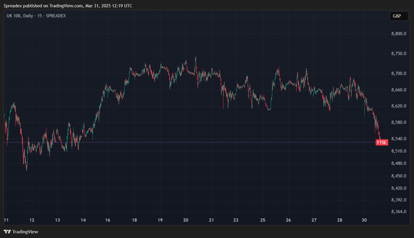Viewport: 414px width, 238px height.
Task: Click the red FTSE price label
Action: click(382, 143)
